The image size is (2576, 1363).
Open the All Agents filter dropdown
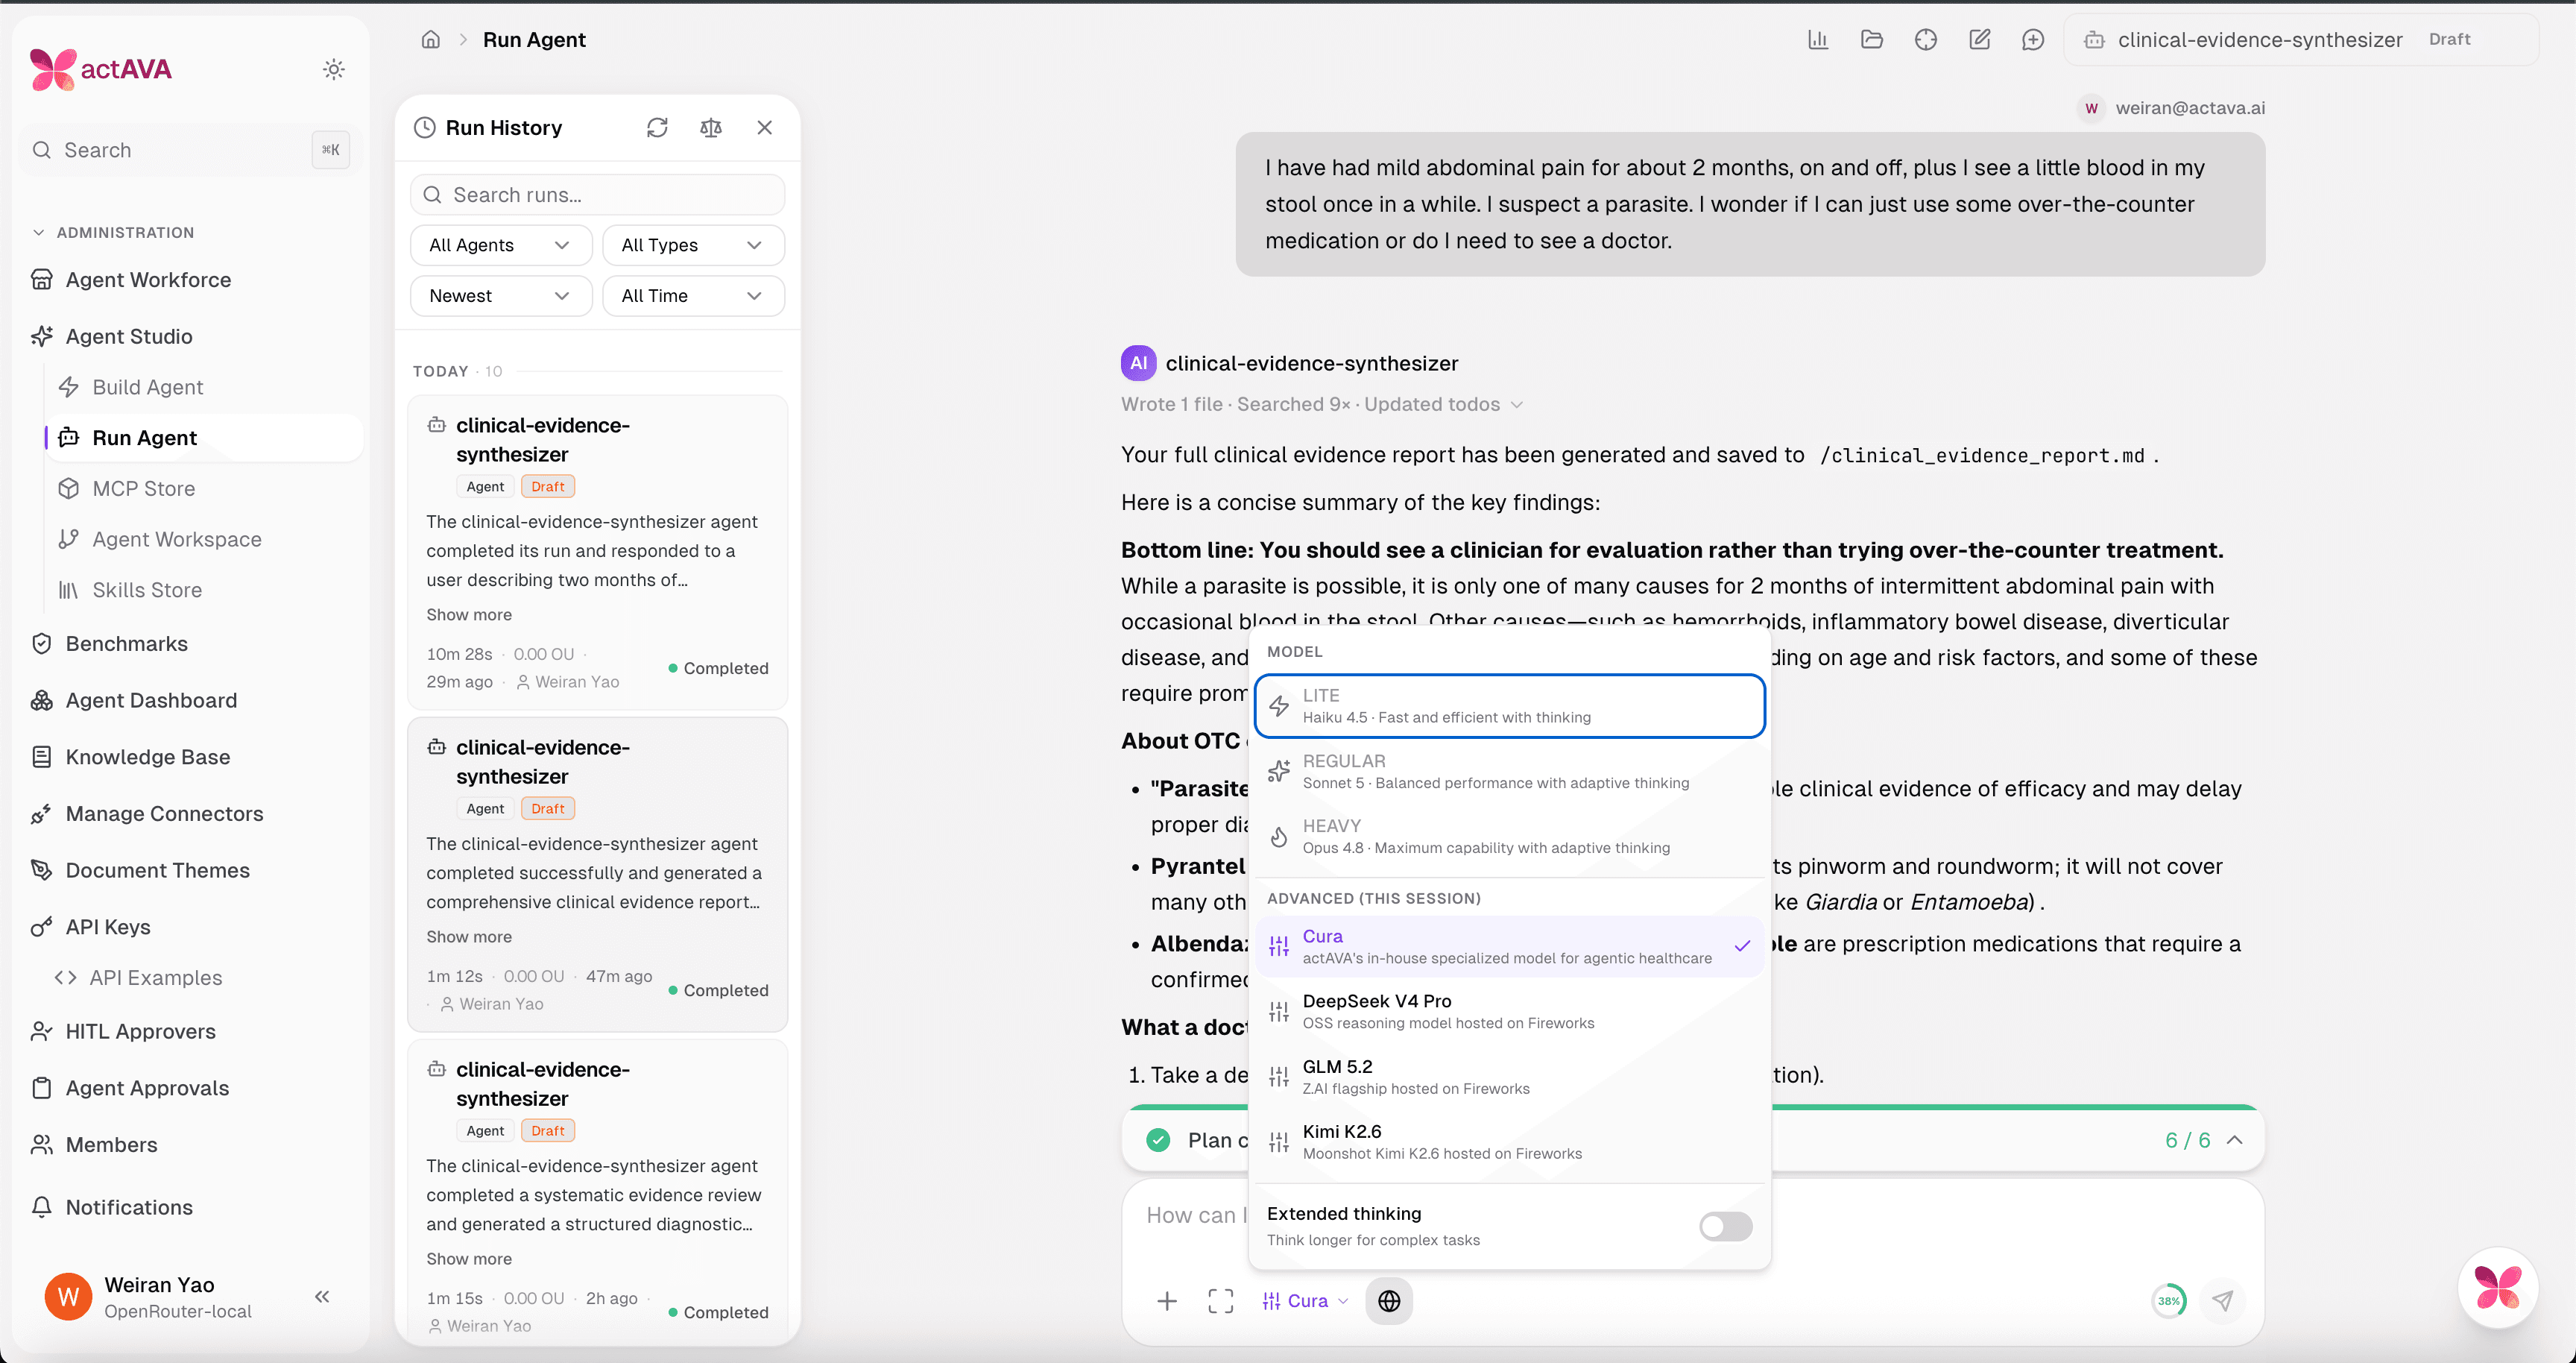501,245
